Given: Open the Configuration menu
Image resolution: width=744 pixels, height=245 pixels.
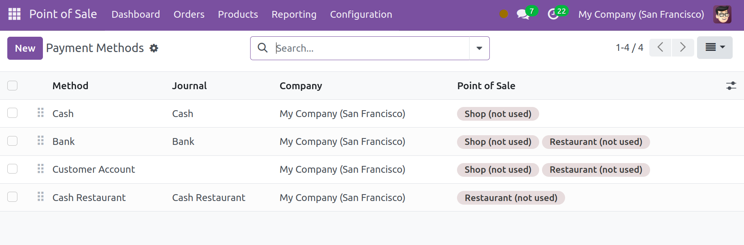Looking at the screenshot, I should 361,15.
